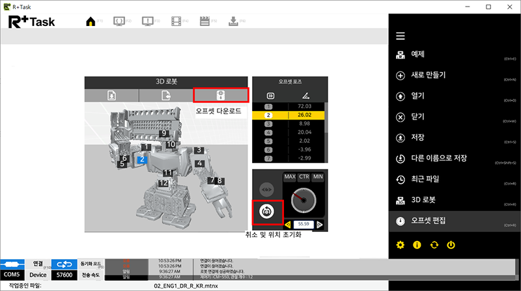The width and height of the screenshot is (521, 291).
Task: Increase offset value with right arrow
Action: pyautogui.click(x=319, y=224)
